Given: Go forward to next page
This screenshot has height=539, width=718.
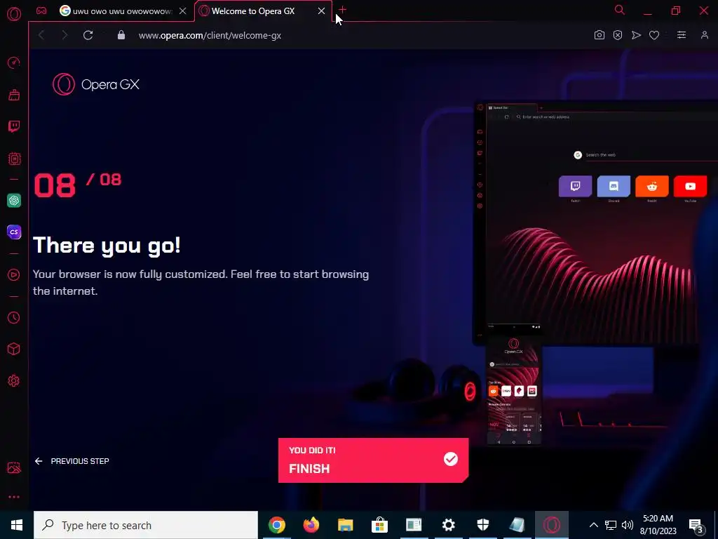Looking at the screenshot, I should tap(65, 35).
